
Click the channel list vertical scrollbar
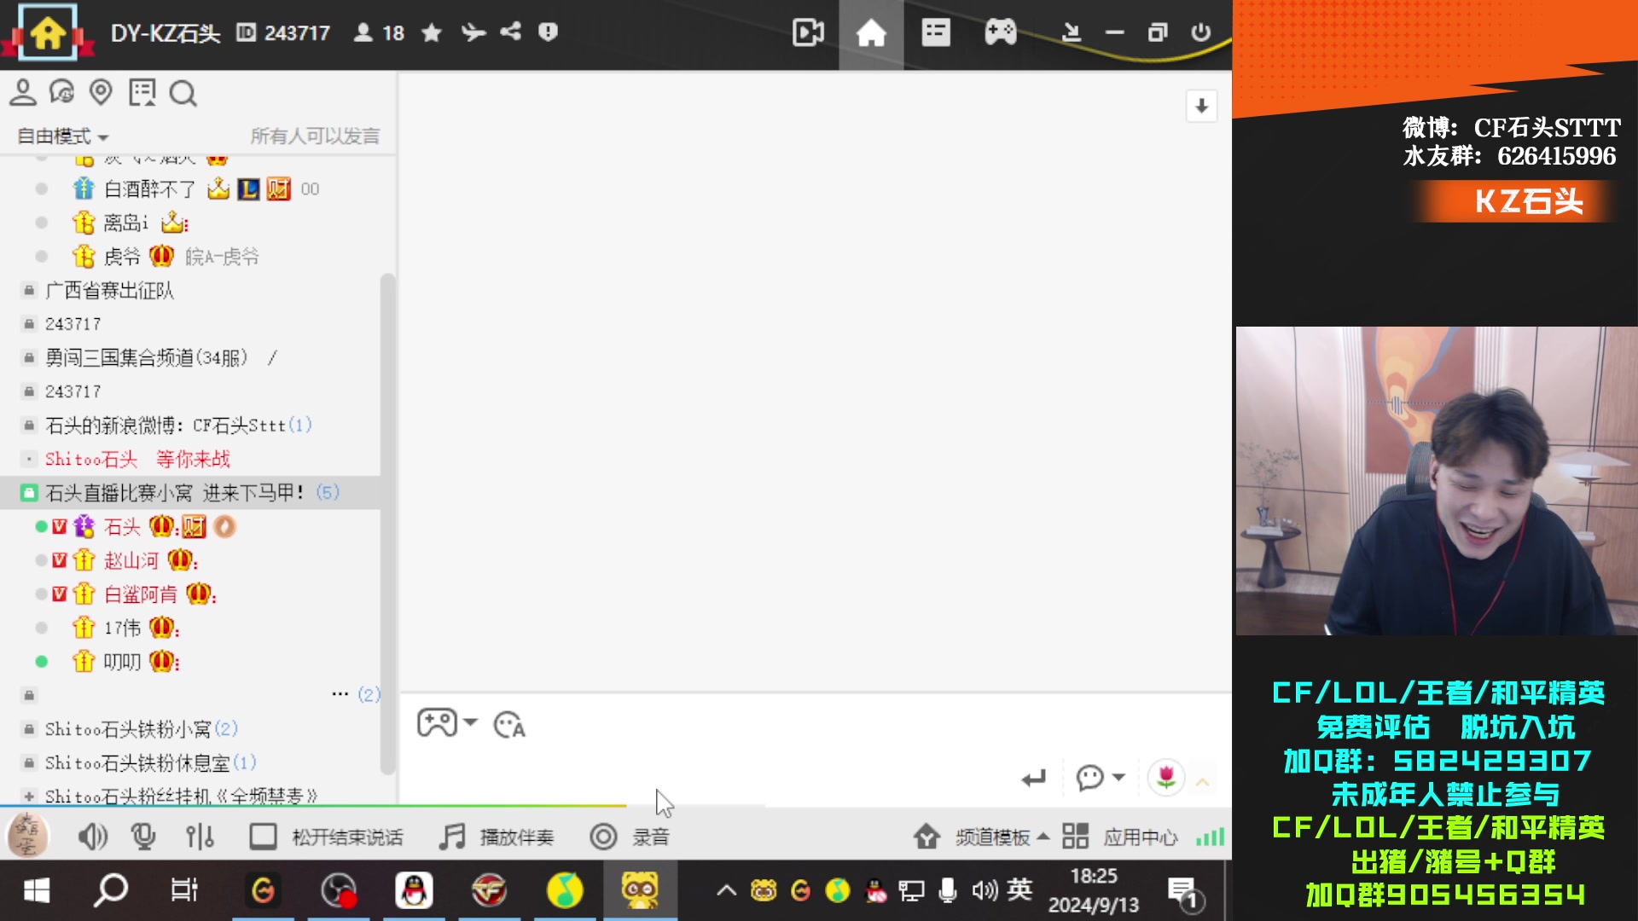click(x=387, y=524)
